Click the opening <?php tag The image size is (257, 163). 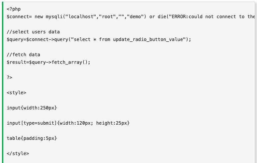point(13,9)
